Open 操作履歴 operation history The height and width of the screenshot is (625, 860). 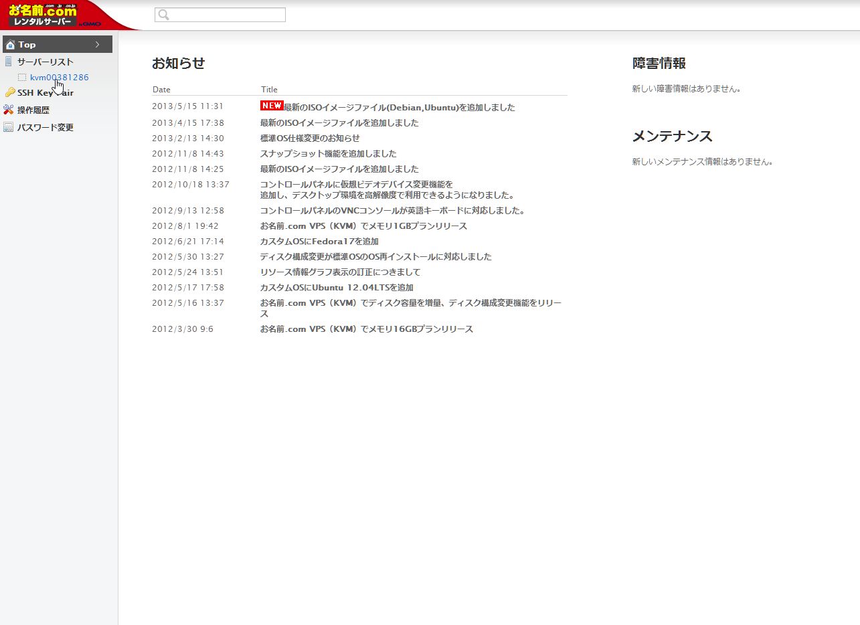(33, 110)
